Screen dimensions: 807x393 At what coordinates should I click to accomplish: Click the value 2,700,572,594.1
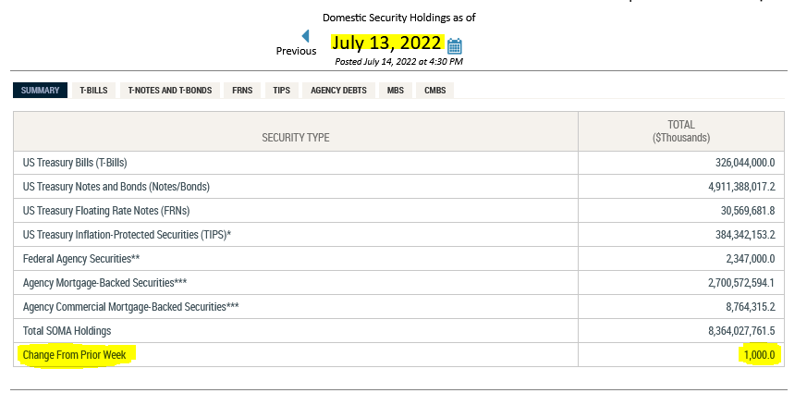click(x=741, y=283)
